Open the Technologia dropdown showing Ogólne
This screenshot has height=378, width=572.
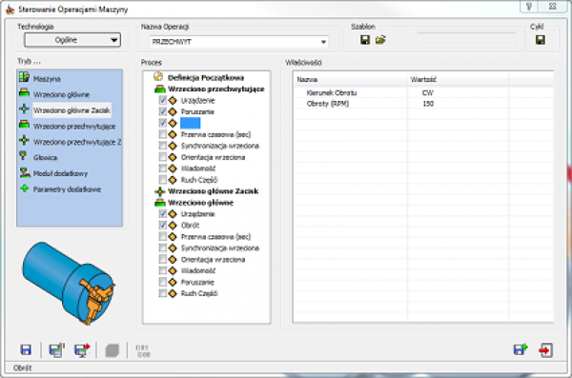[72, 40]
